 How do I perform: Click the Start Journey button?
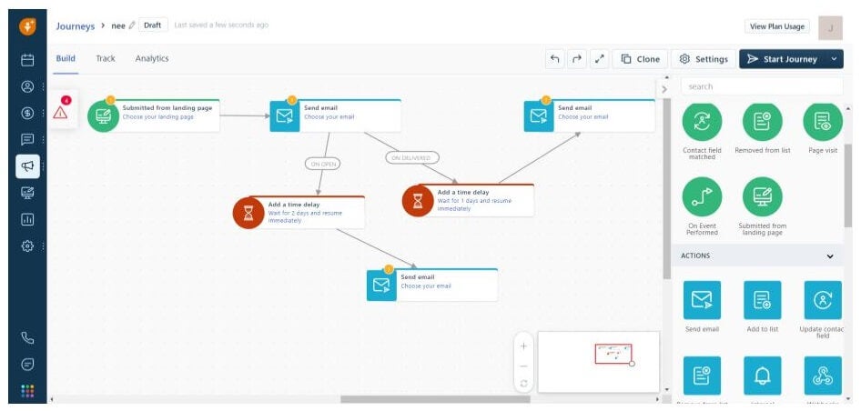pos(783,59)
